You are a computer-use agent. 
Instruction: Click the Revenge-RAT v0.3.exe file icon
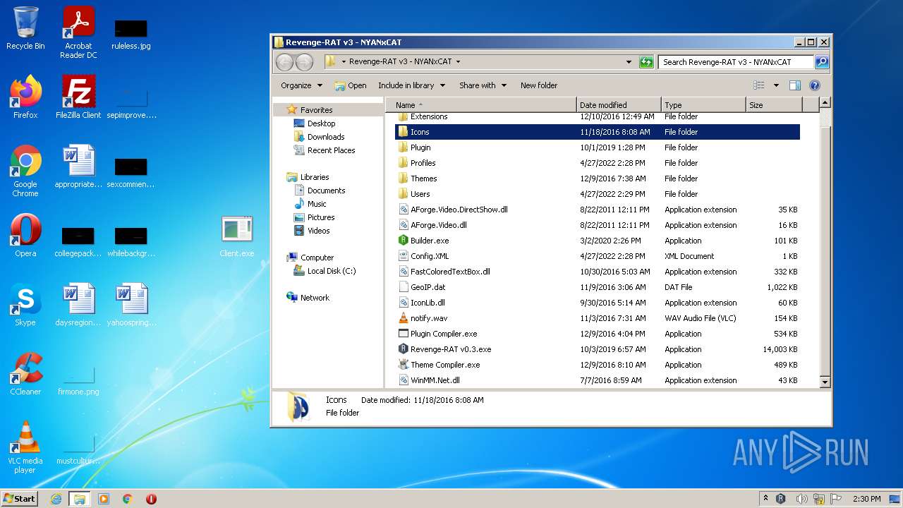click(404, 349)
